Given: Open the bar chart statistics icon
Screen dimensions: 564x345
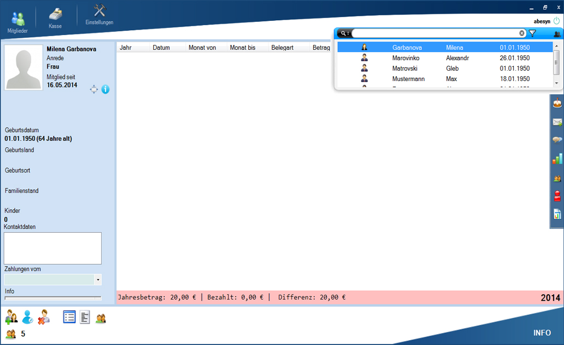Looking at the screenshot, I should coord(557,159).
